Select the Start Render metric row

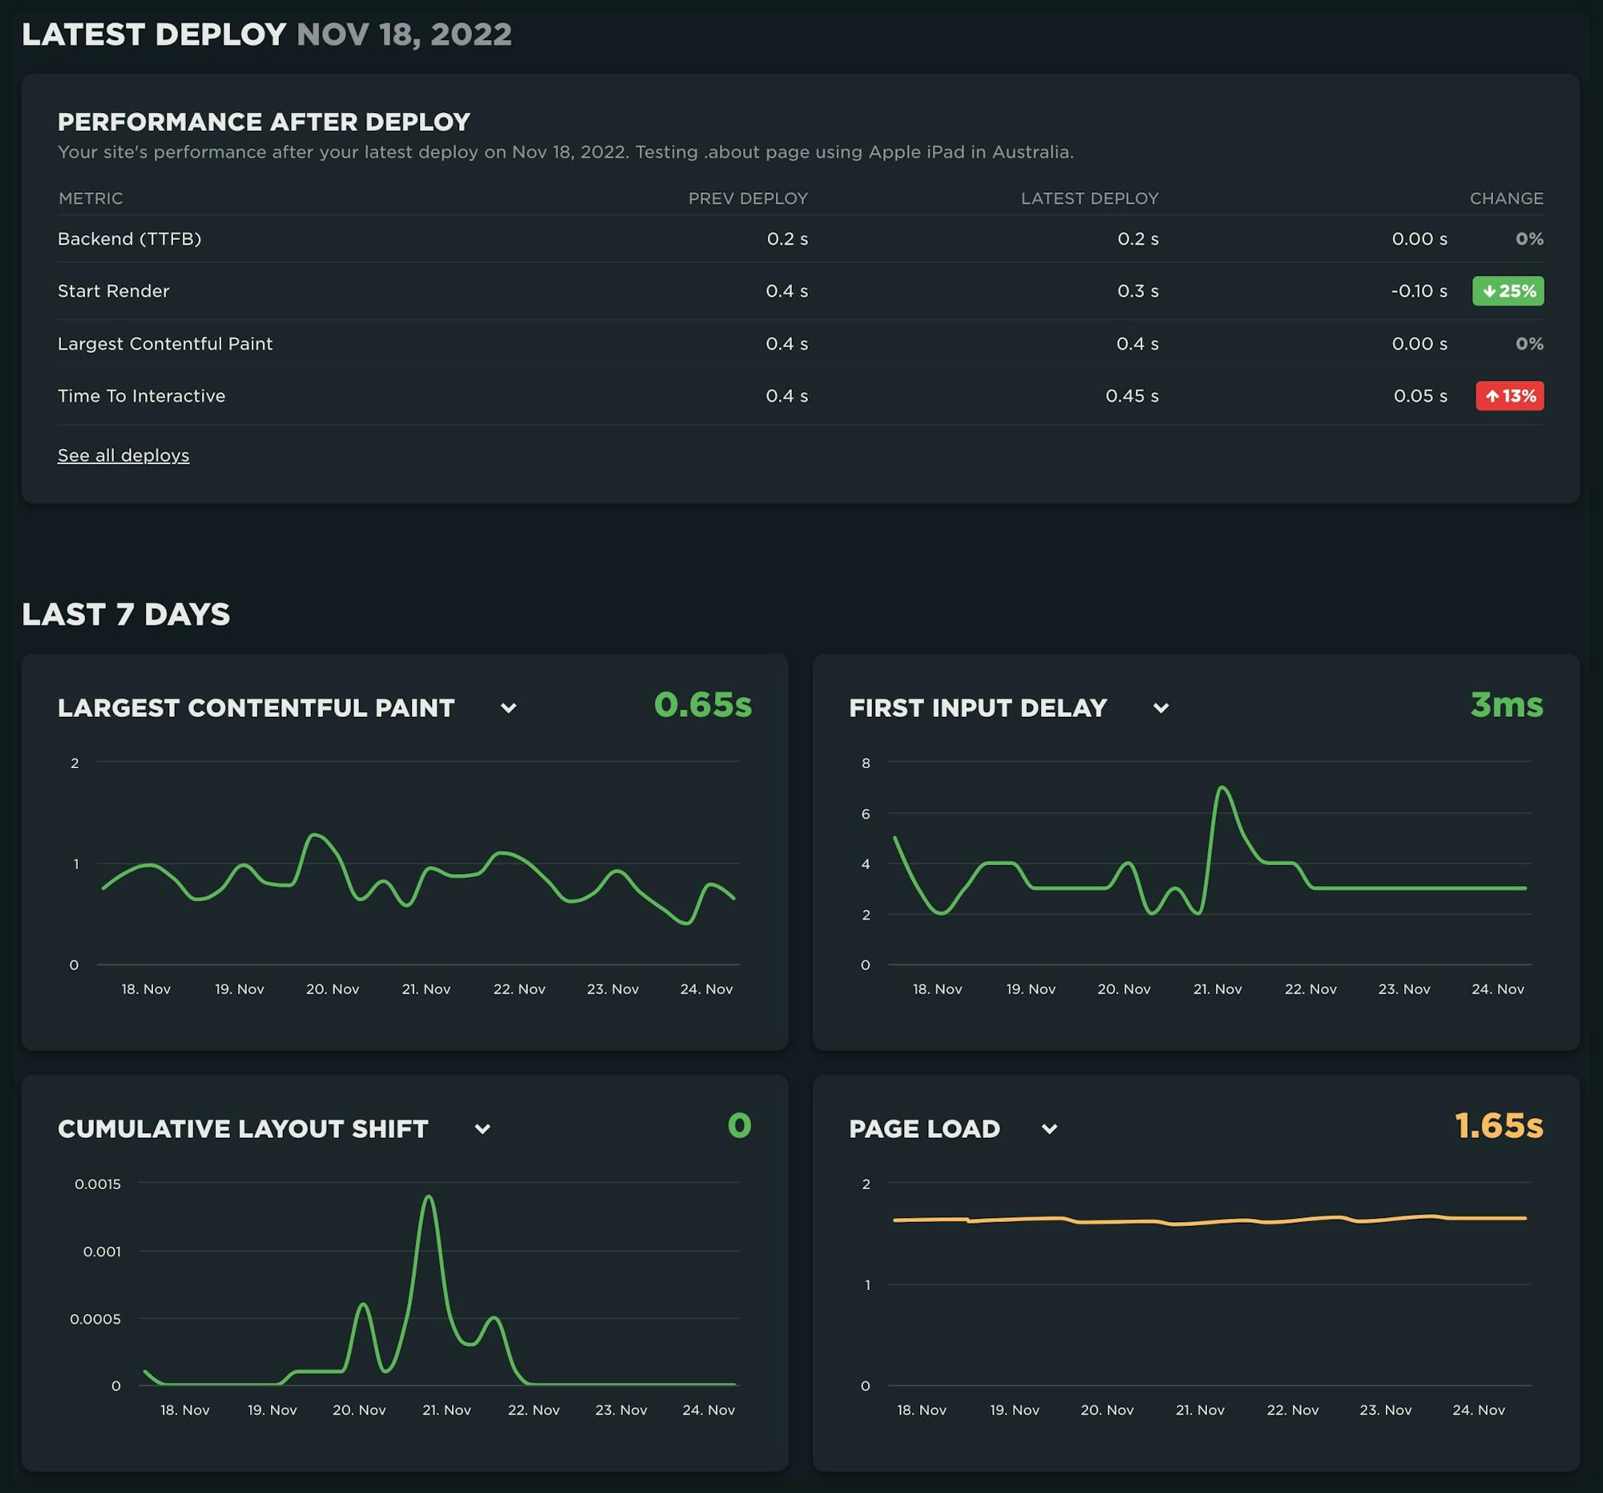tap(113, 291)
